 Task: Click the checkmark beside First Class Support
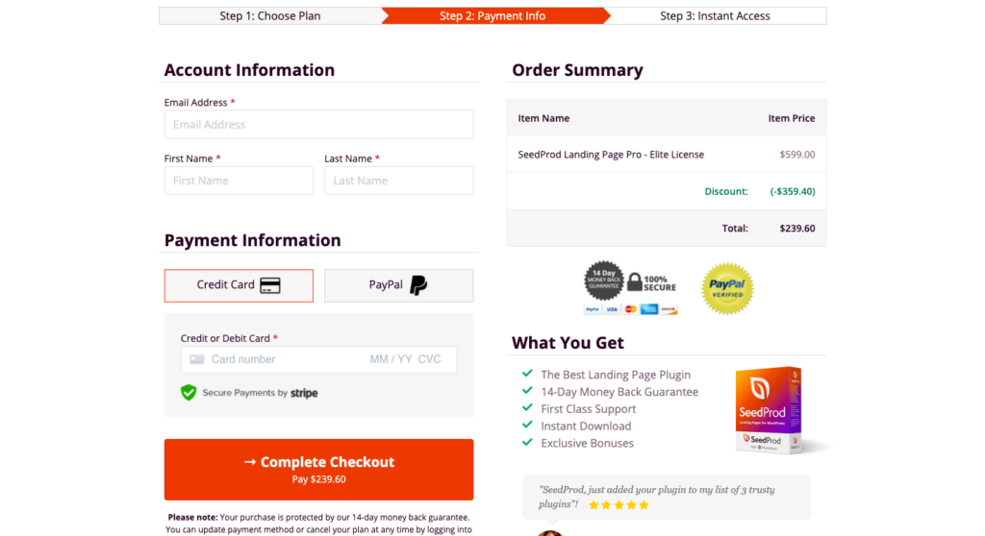(x=527, y=408)
